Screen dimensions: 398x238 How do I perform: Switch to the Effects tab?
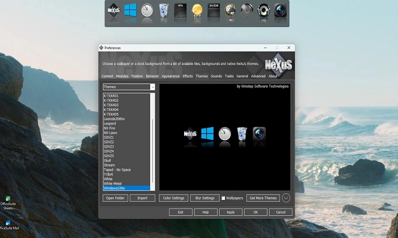coord(187,76)
